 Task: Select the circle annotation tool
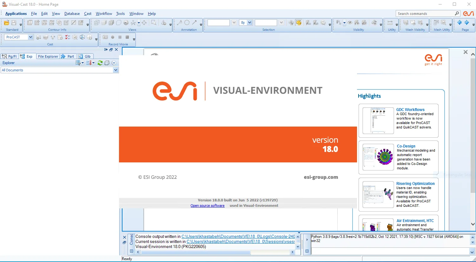(187, 23)
